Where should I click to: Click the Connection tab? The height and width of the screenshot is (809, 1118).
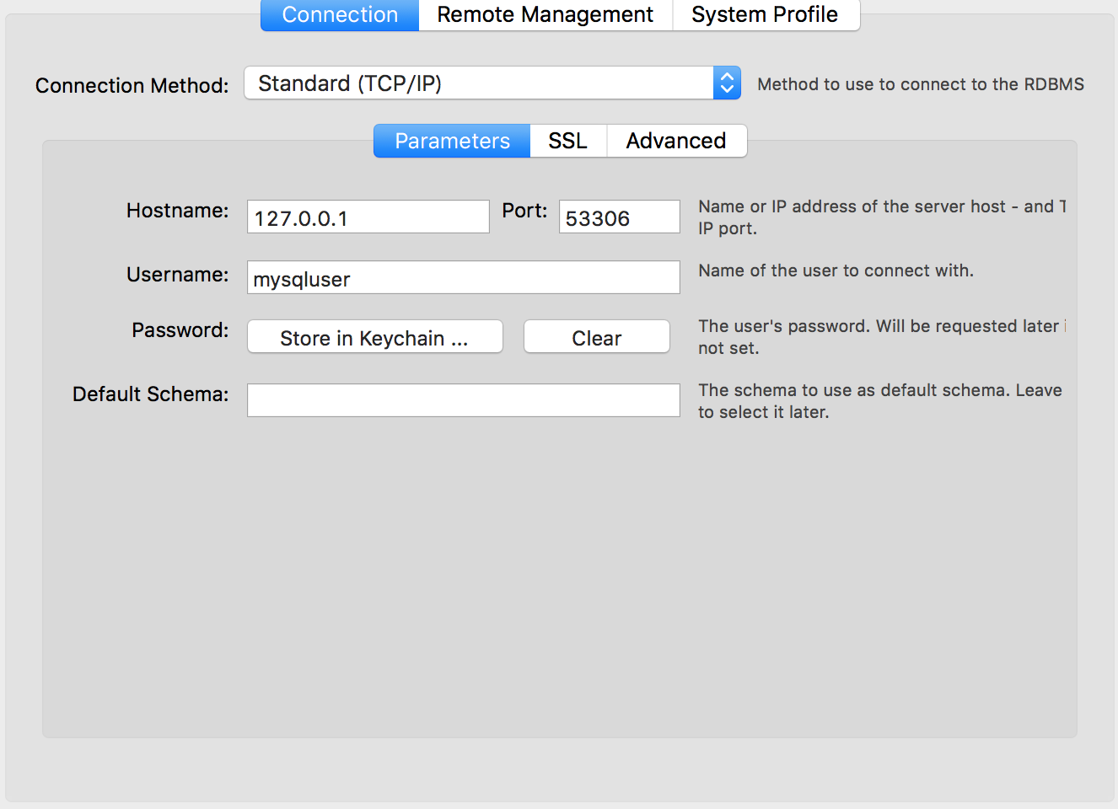(339, 14)
